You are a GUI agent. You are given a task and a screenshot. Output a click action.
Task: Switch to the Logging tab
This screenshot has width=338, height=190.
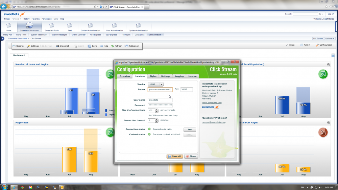point(179,76)
